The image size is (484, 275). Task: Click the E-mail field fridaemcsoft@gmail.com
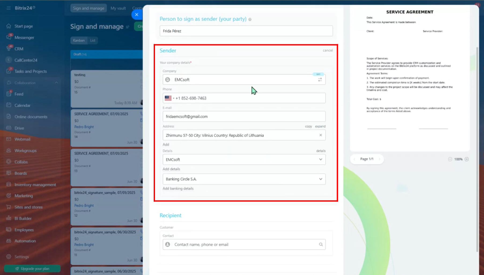[x=244, y=117]
